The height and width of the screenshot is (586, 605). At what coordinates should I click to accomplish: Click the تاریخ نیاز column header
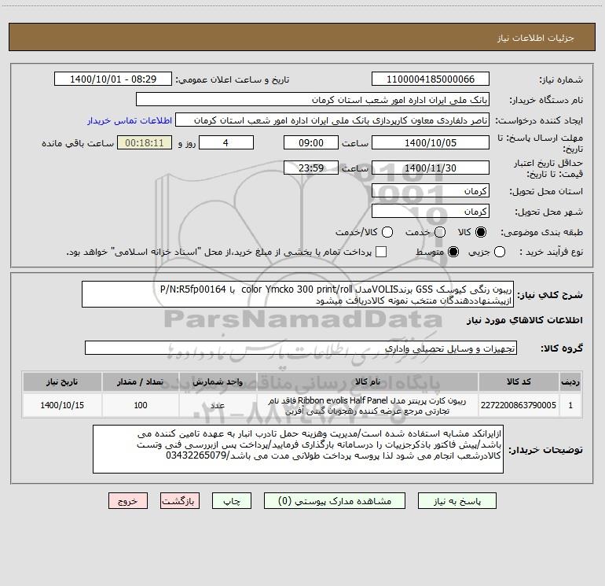click(62, 381)
